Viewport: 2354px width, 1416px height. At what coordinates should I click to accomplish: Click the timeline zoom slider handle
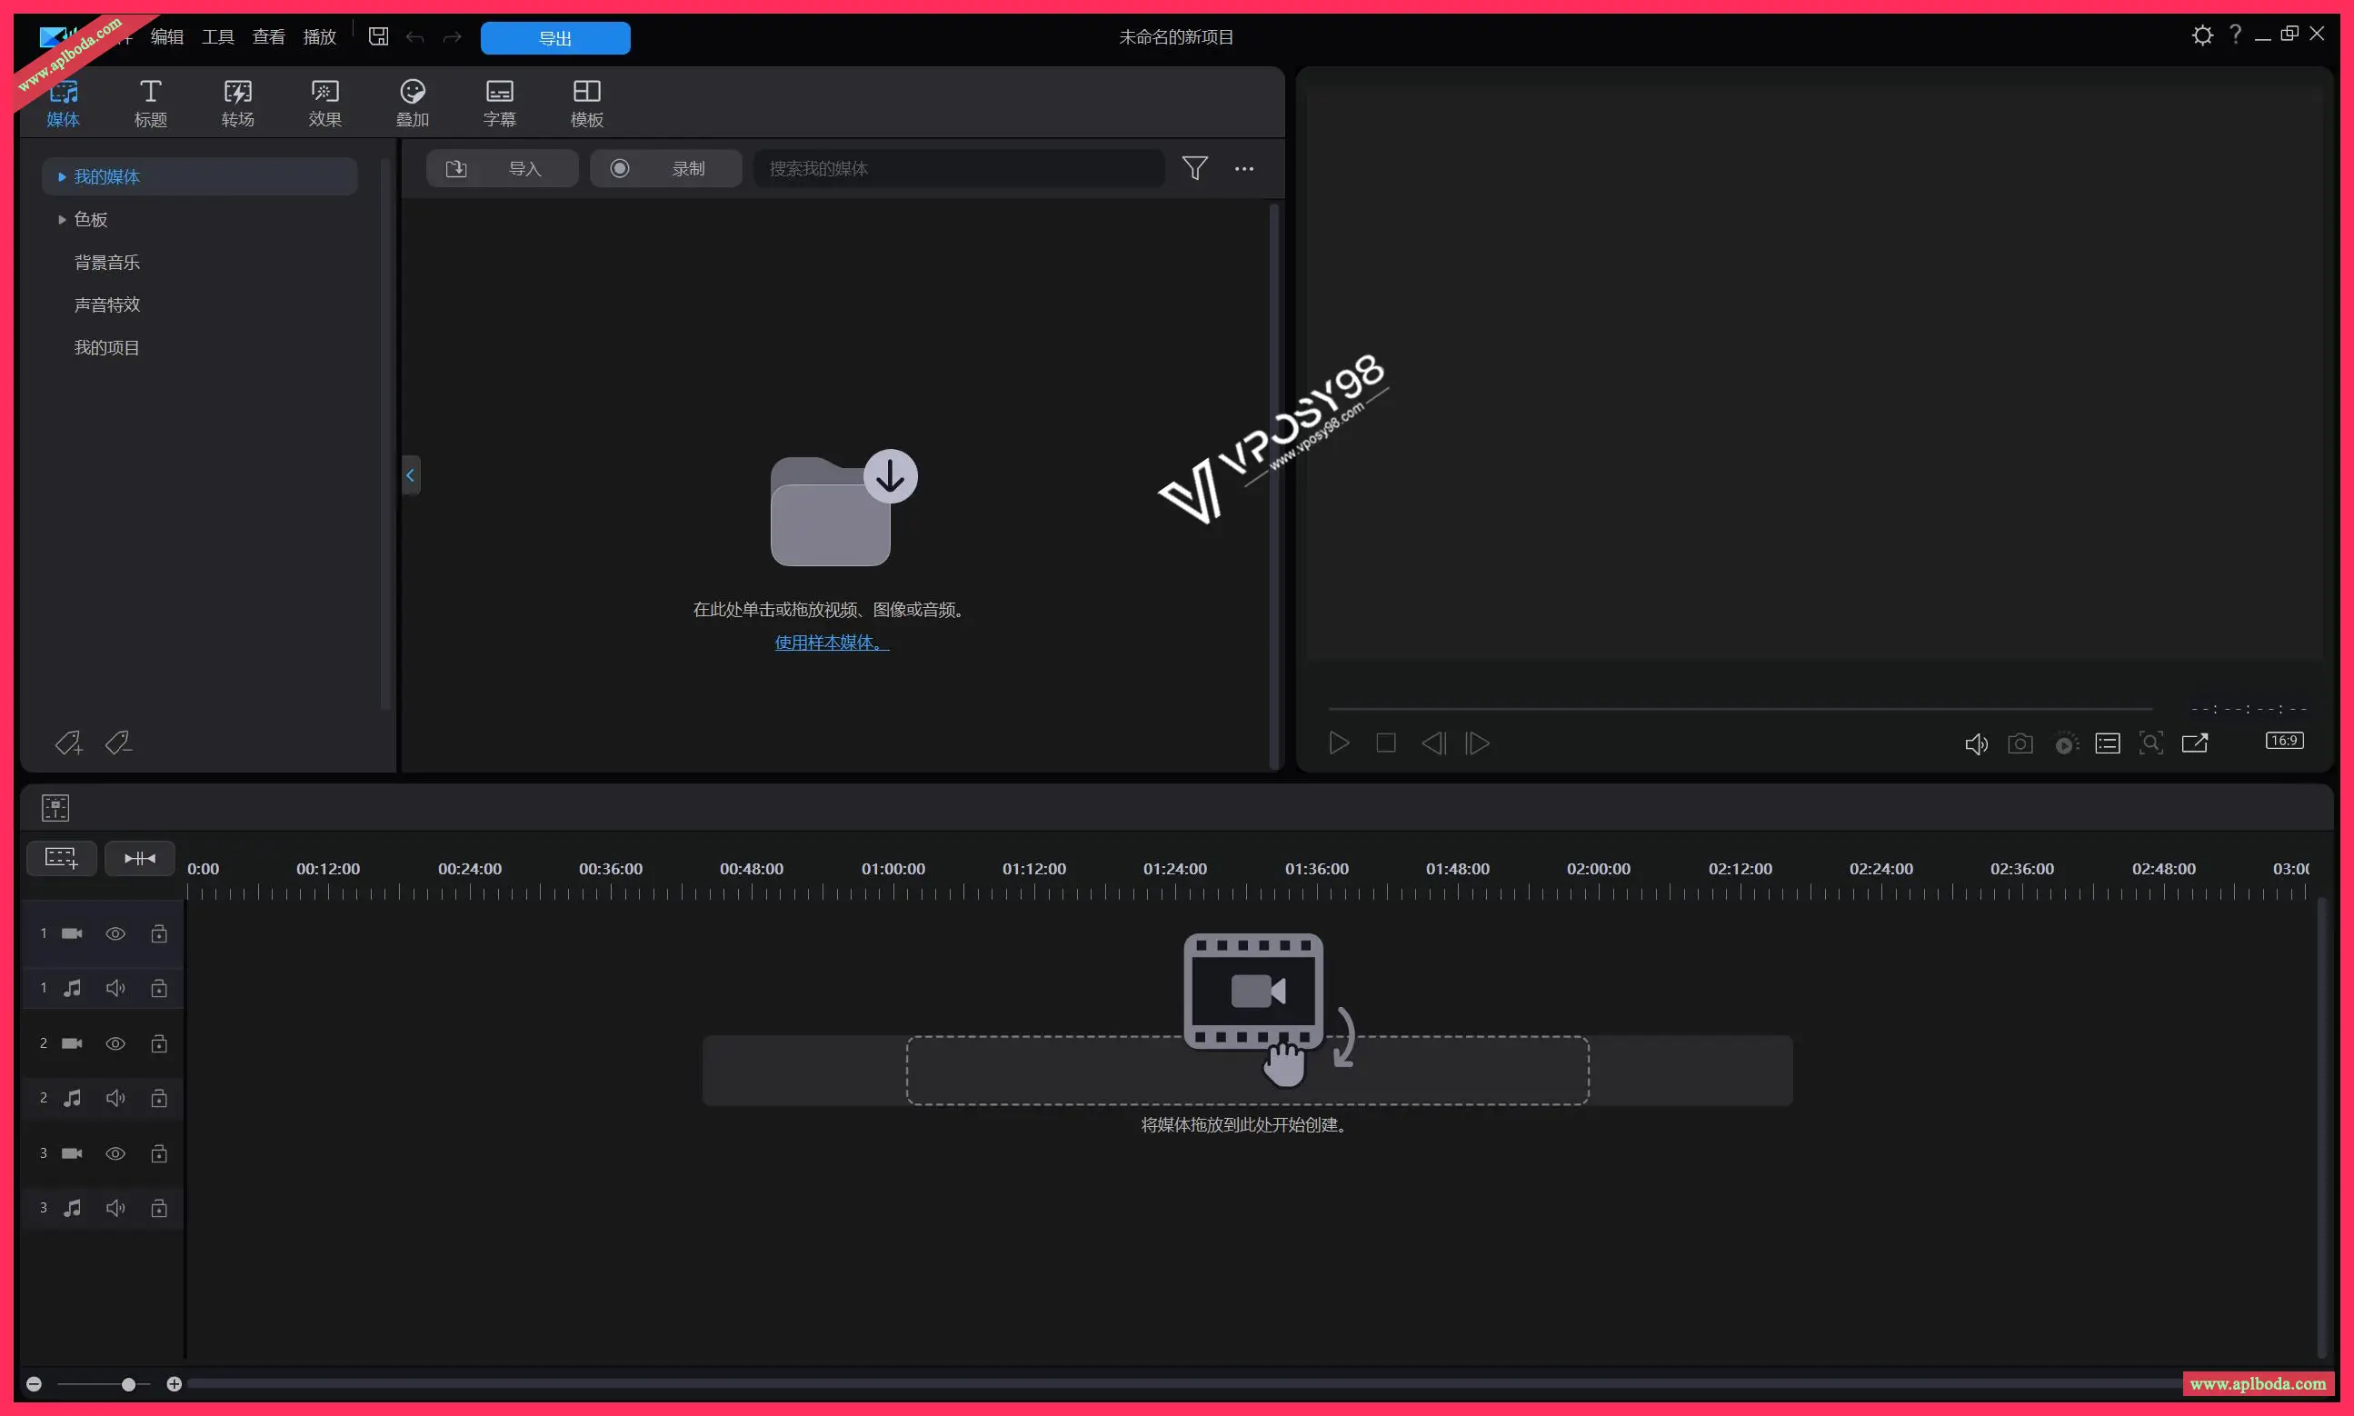pyautogui.click(x=129, y=1383)
